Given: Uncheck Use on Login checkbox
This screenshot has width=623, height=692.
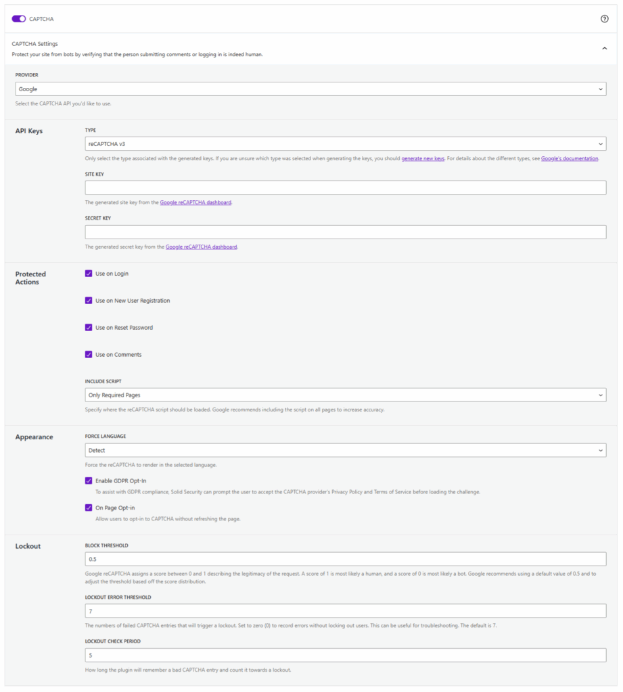Looking at the screenshot, I should click(89, 274).
